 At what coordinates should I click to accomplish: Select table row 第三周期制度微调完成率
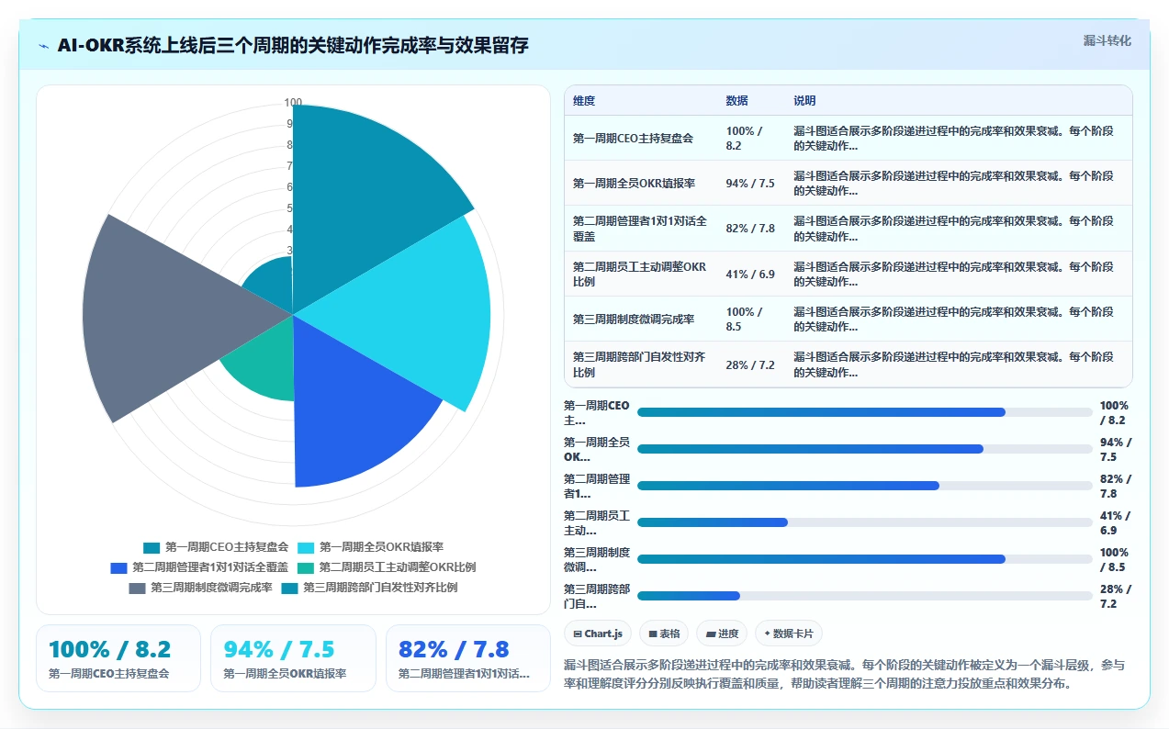point(848,319)
